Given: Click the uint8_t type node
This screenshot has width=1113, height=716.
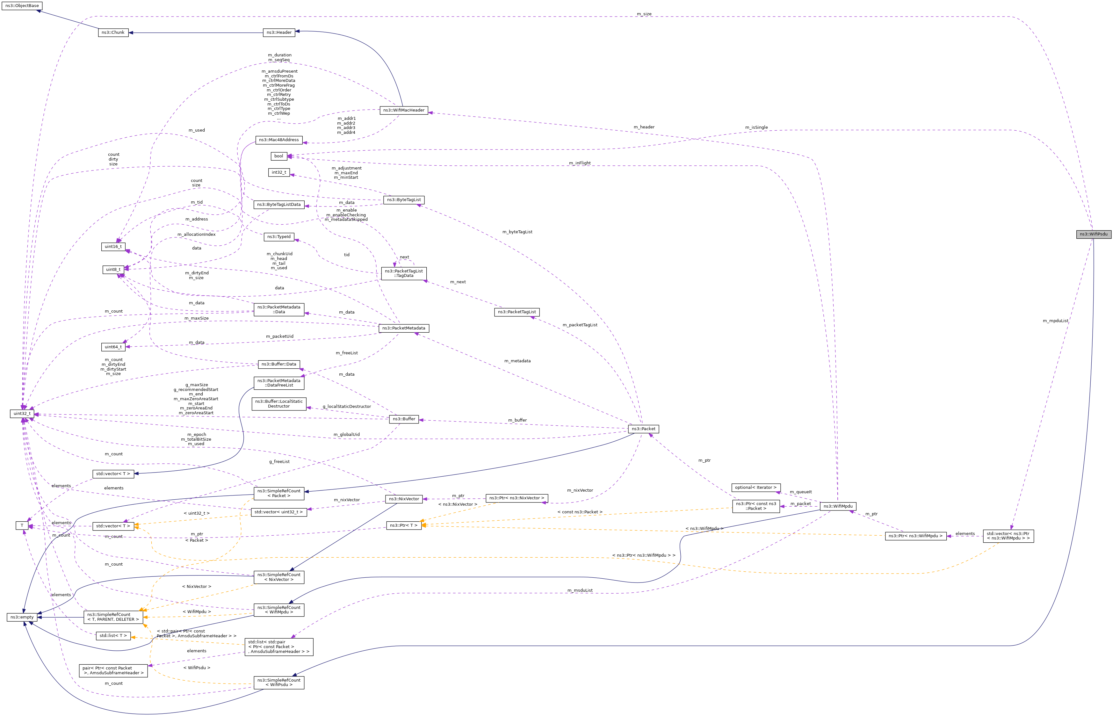Looking at the screenshot, I should tap(113, 270).
